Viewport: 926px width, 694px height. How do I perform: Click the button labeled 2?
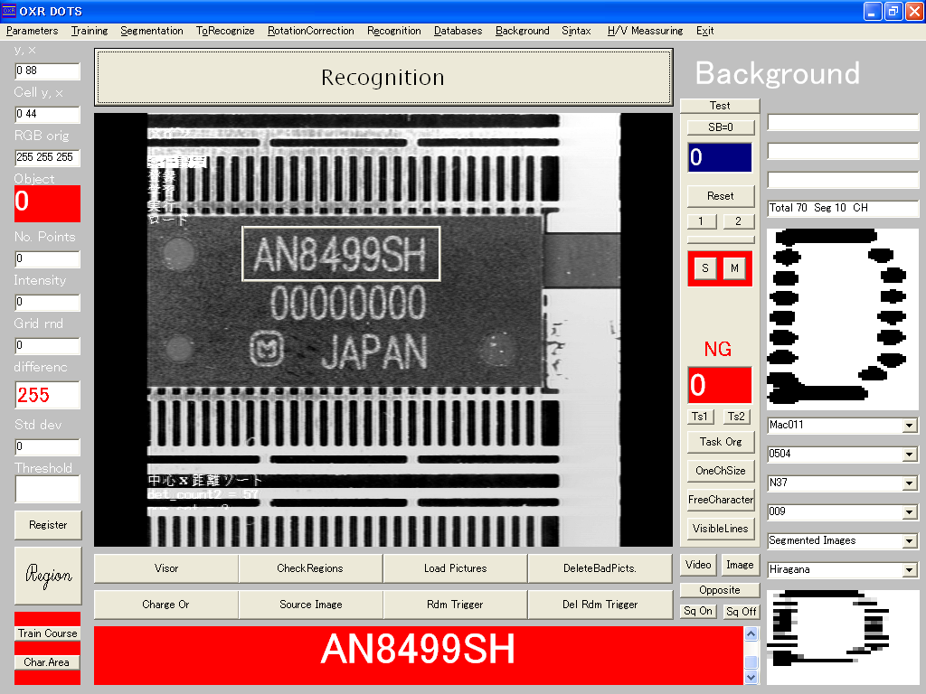point(738,221)
